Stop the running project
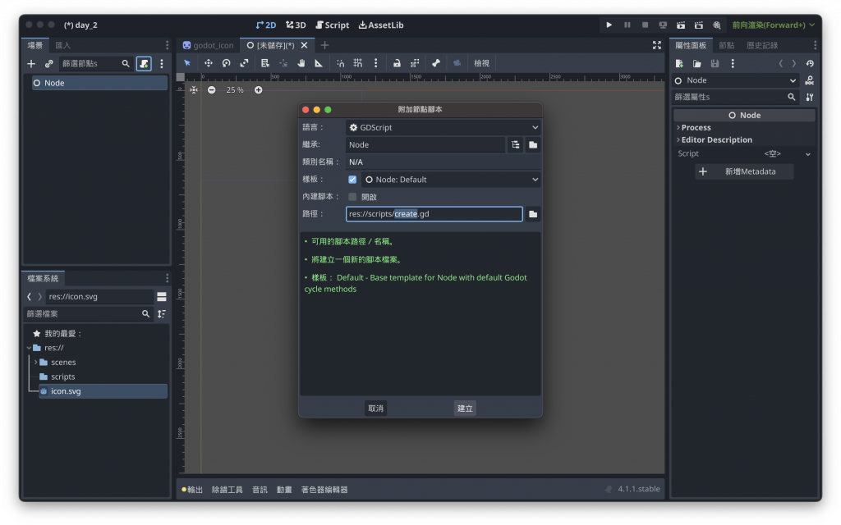 point(646,25)
